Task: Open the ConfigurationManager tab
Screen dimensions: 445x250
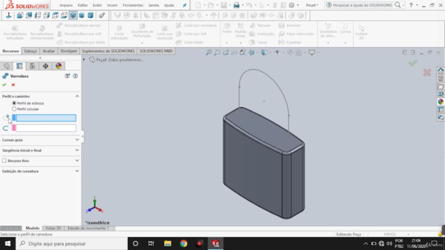Action: 33,66
